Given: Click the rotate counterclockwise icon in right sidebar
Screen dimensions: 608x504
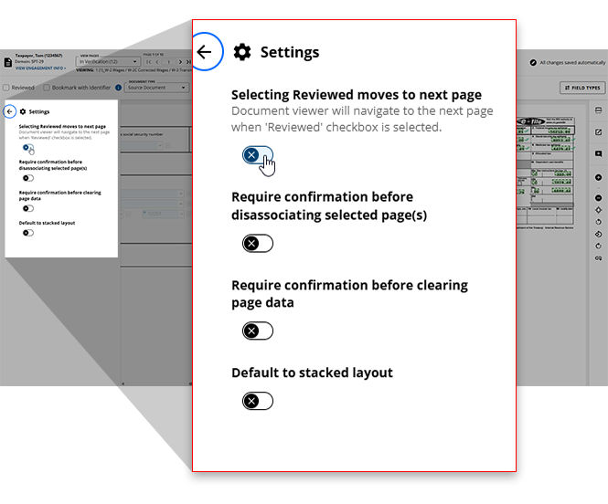Looking at the screenshot, I should pyautogui.click(x=598, y=222).
